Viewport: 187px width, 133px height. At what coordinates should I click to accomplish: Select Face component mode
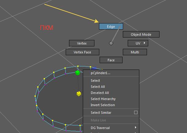(x=111, y=60)
